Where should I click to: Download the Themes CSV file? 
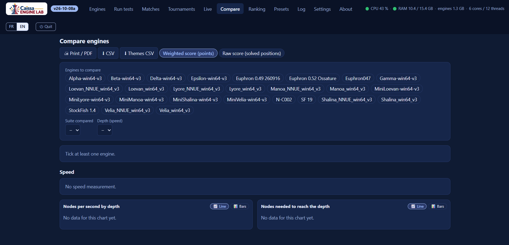click(139, 53)
